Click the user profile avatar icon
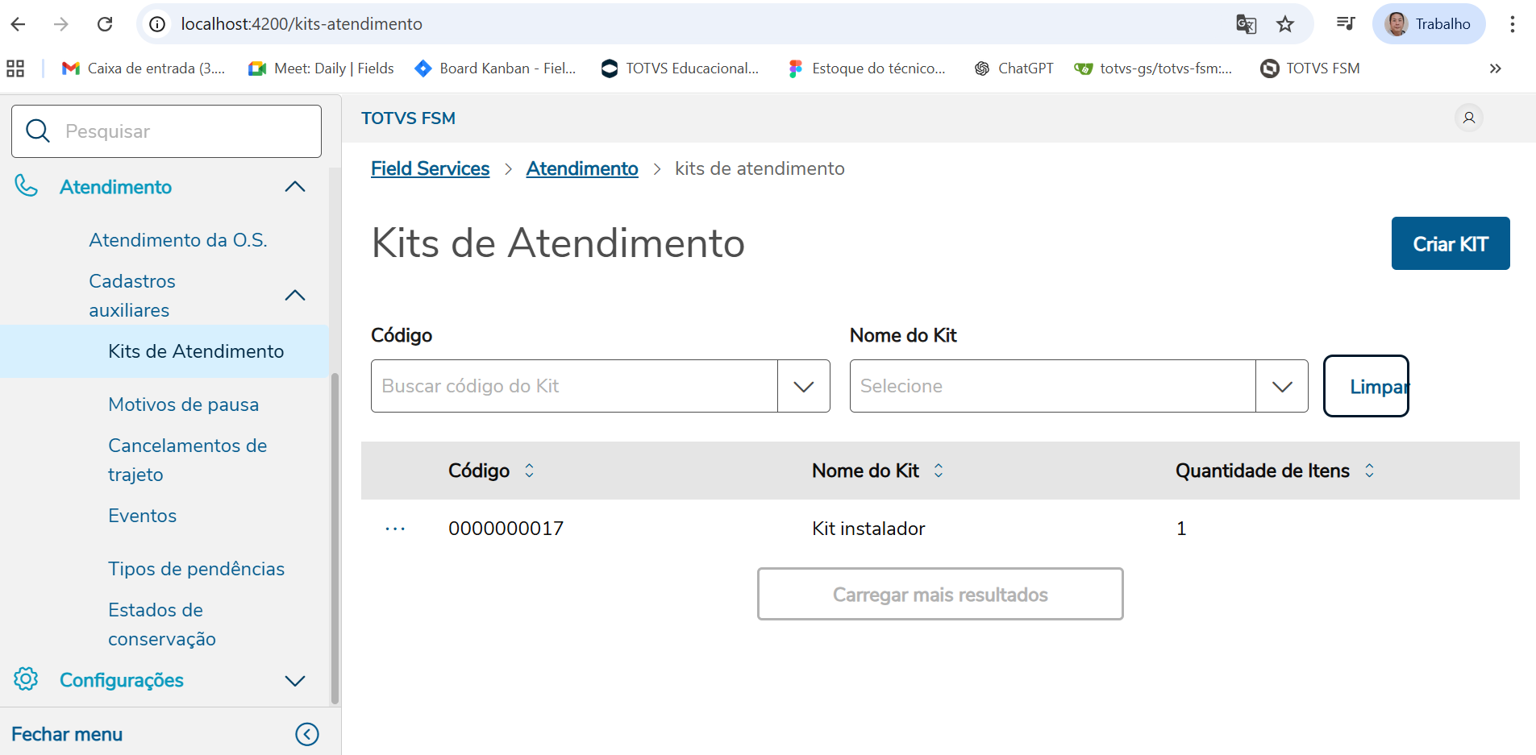This screenshot has height=755, width=1536. (x=1468, y=118)
